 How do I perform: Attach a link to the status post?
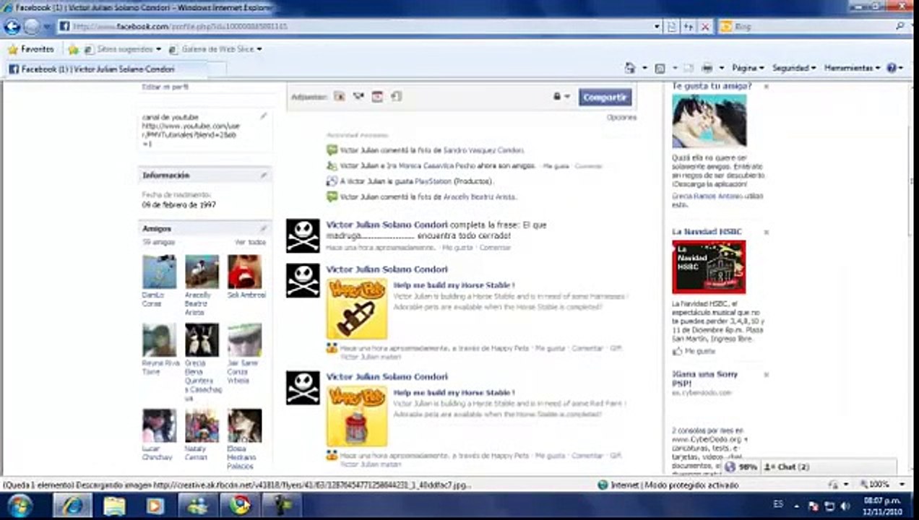pyautogui.click(x=396, y=97)
